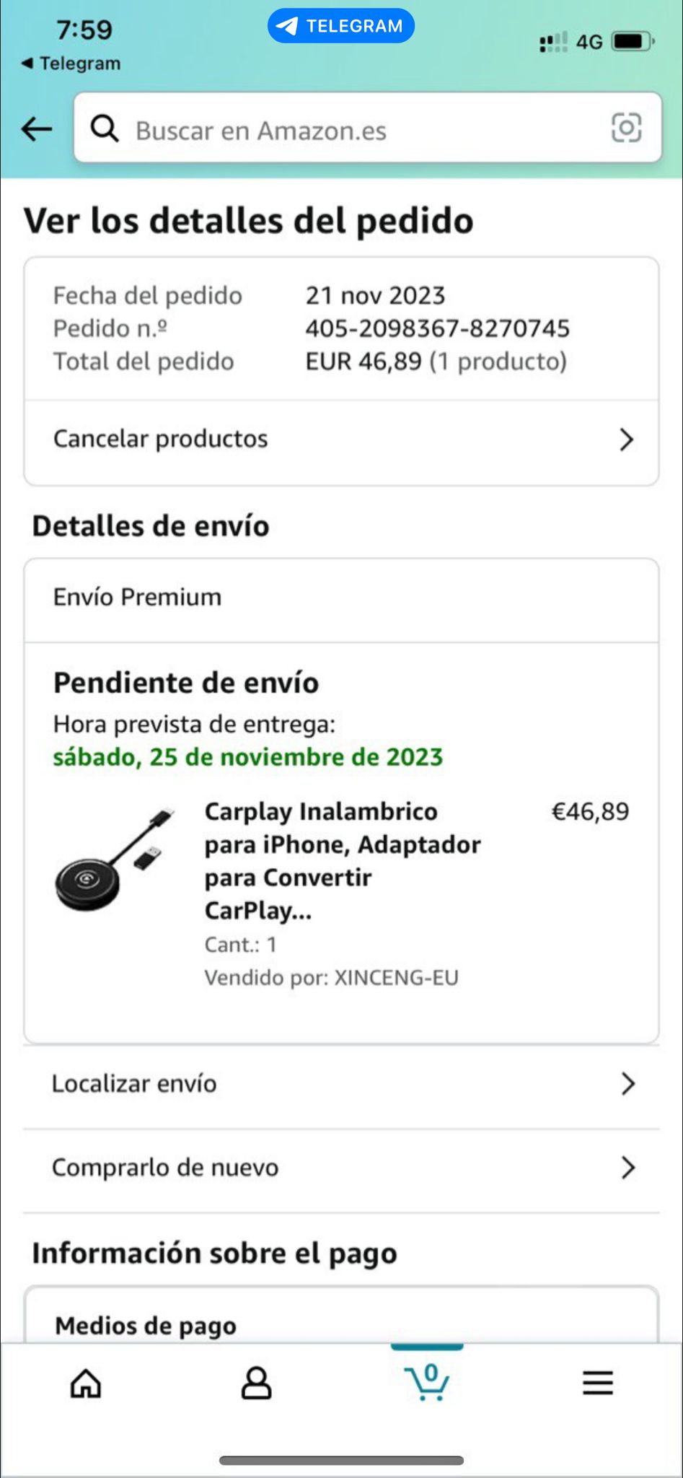Tap the Telegram pill at top
The image size is (683, 1478).
tap(341, 27)
